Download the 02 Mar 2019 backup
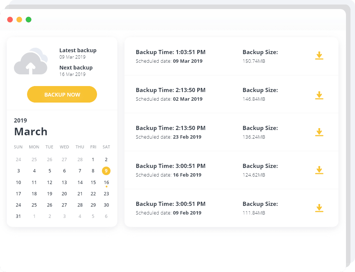The width and height of the screenshot is (355, 272). 319,95
